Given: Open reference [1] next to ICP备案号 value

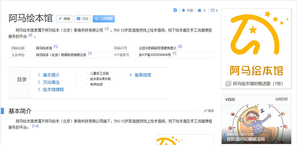Looking at the screenshot, I should coord(175,54).
